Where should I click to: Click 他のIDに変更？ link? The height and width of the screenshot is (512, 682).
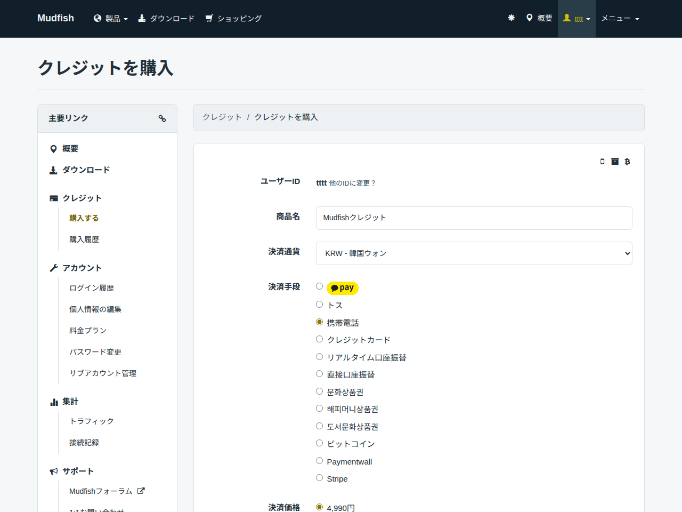point(352,183)
